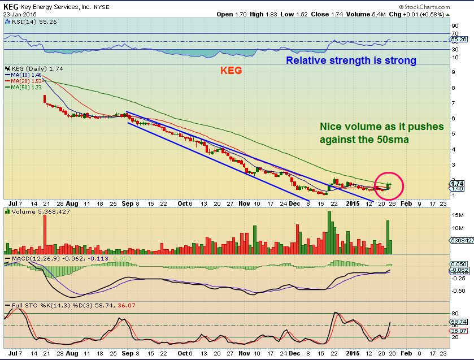Click the latest candlestick touching the 50sma
The height and width of the screenshot is (360, 474).
pos(390,185)
